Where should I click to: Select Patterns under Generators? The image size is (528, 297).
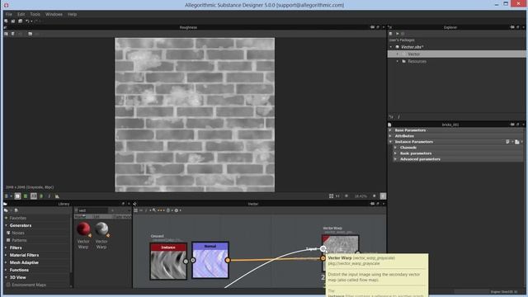click(19, 240)
